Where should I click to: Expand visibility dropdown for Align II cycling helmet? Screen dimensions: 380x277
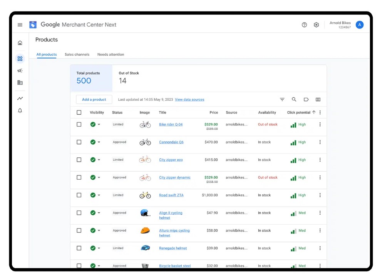[99, 213]
